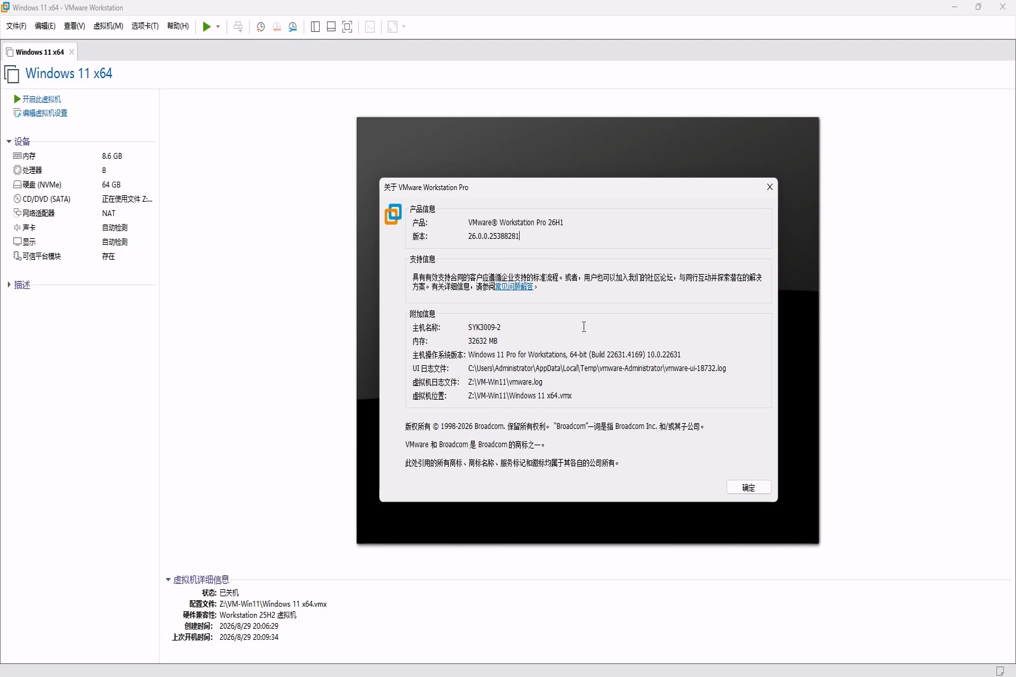Open the 帮助(H) menu
Image resolution: width=1016 pixels, height=677 pixels.
tap(178, 26)
